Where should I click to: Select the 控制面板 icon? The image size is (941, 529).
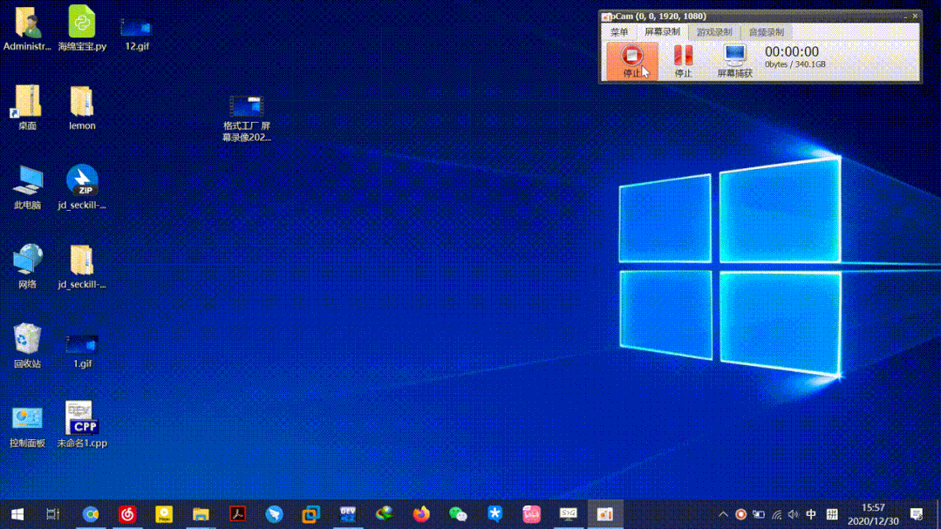[x=27, y=426]
